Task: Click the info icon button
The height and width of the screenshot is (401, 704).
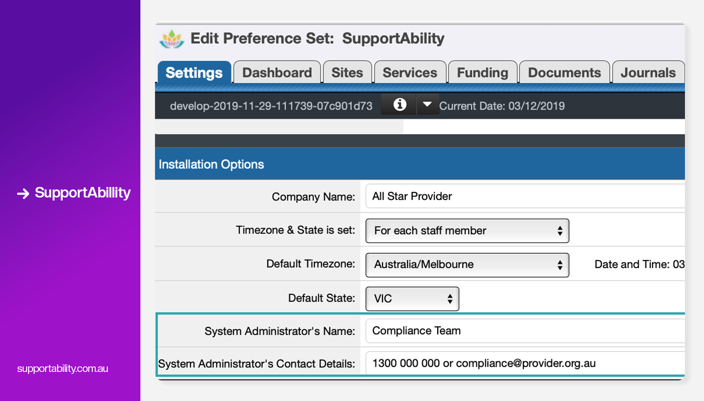Action: pyautogui.click(x=399, y=105)
